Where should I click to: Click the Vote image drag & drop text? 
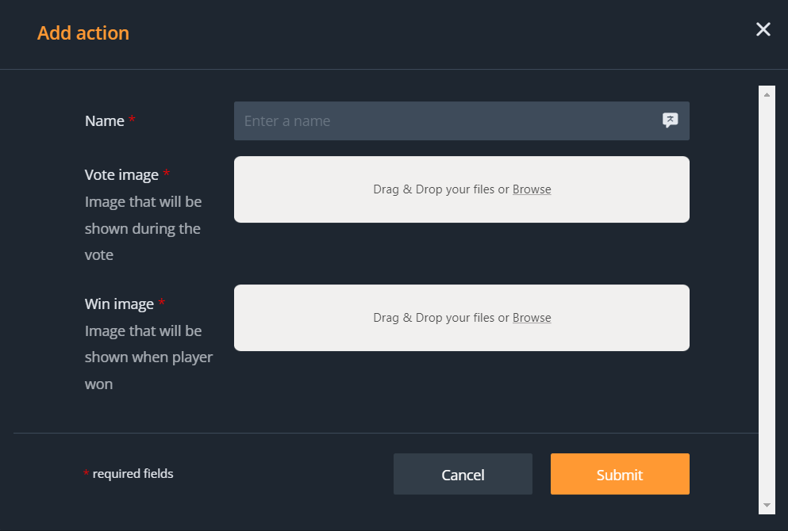coord(440,189)
